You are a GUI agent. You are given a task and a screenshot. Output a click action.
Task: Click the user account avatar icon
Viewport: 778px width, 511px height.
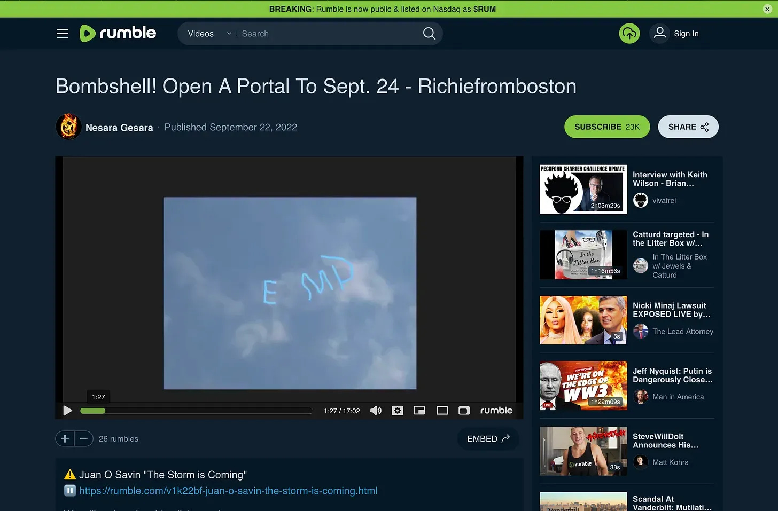pos(660,34)
